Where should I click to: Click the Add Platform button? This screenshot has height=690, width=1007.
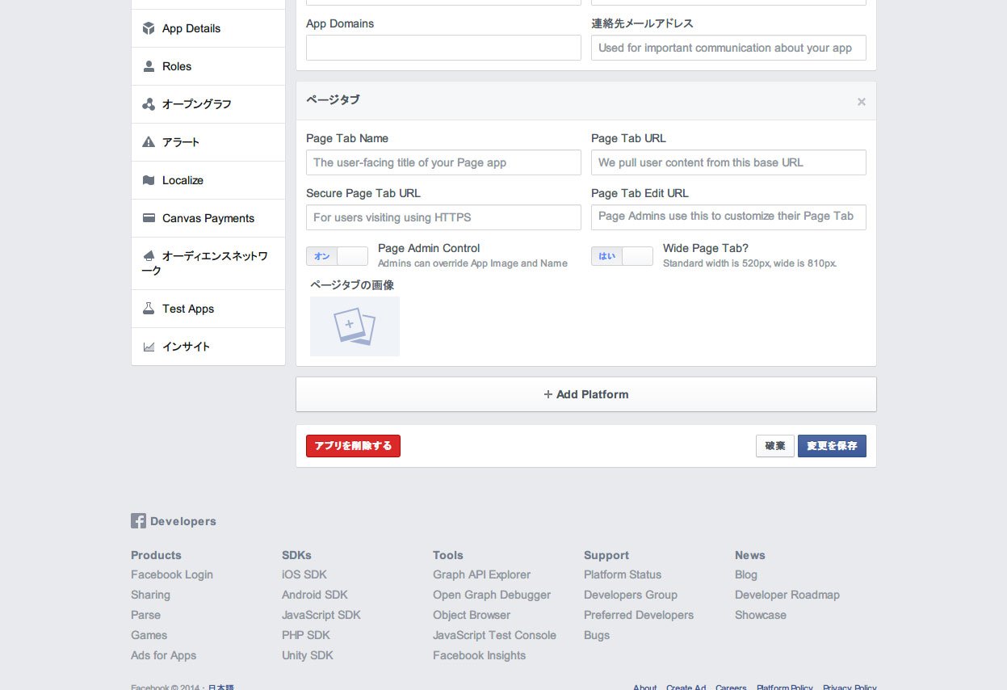point(586,394)
